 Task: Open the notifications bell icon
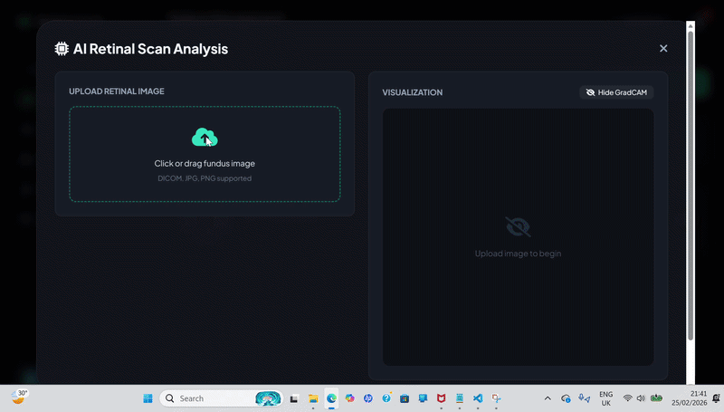coord(716,398)
